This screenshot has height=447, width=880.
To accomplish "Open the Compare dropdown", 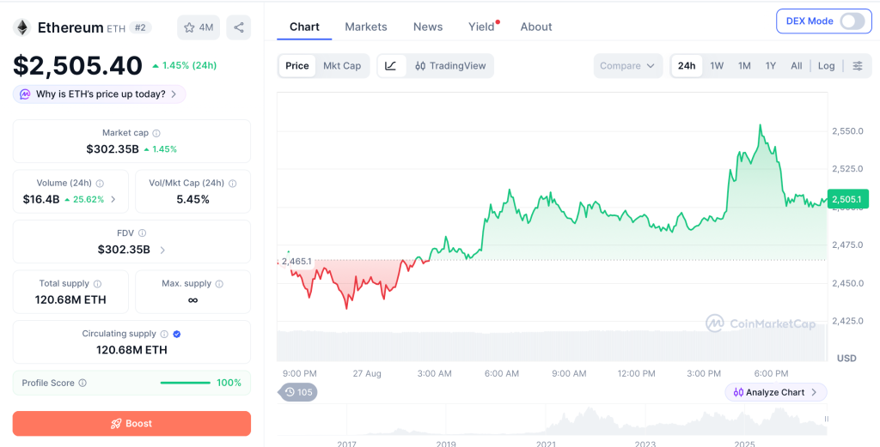I will [628, 66].
